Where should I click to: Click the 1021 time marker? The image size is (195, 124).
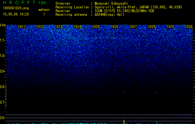(21, 27)
